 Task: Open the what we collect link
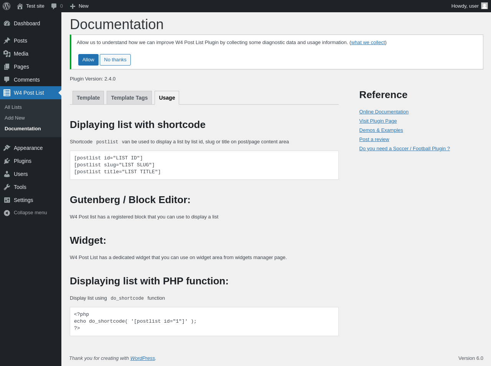[368, 43]
